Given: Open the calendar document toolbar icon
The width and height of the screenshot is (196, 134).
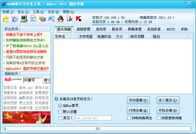Looking at the screenshot, I should point(33,19).
